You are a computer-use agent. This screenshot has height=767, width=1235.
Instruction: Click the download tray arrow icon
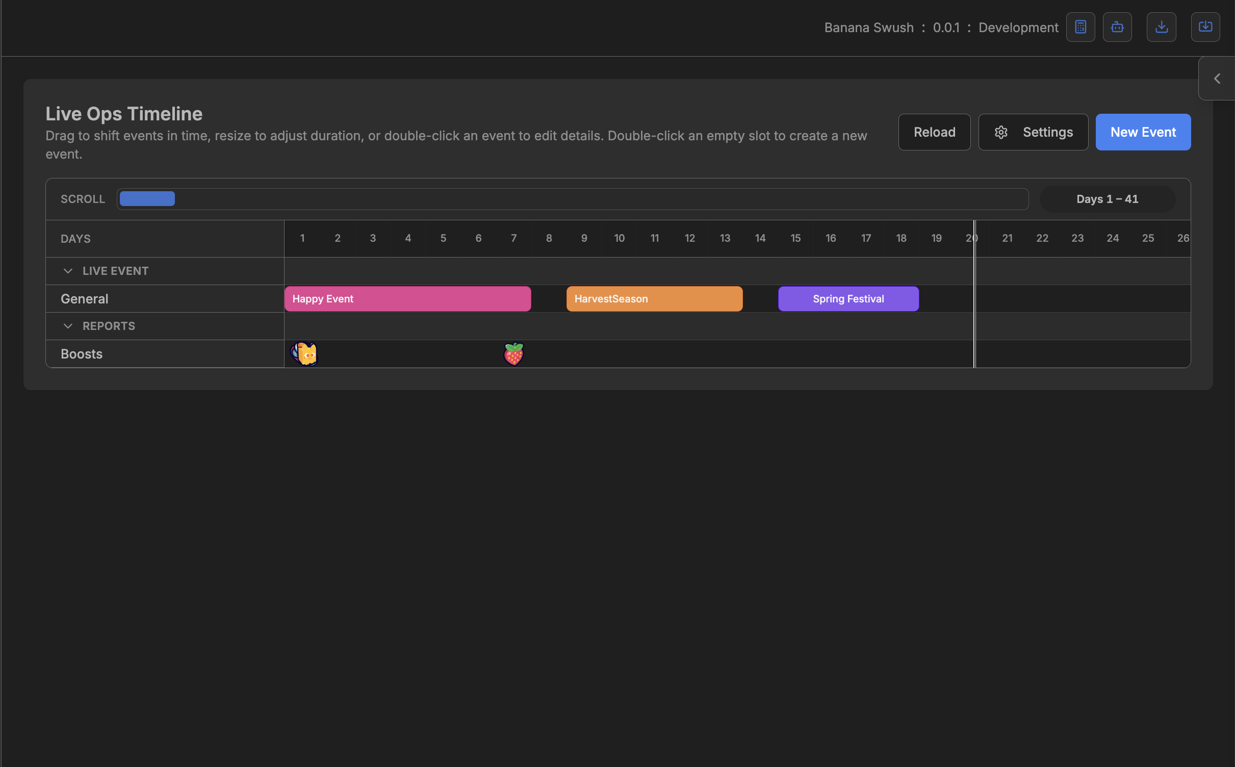1161,27
